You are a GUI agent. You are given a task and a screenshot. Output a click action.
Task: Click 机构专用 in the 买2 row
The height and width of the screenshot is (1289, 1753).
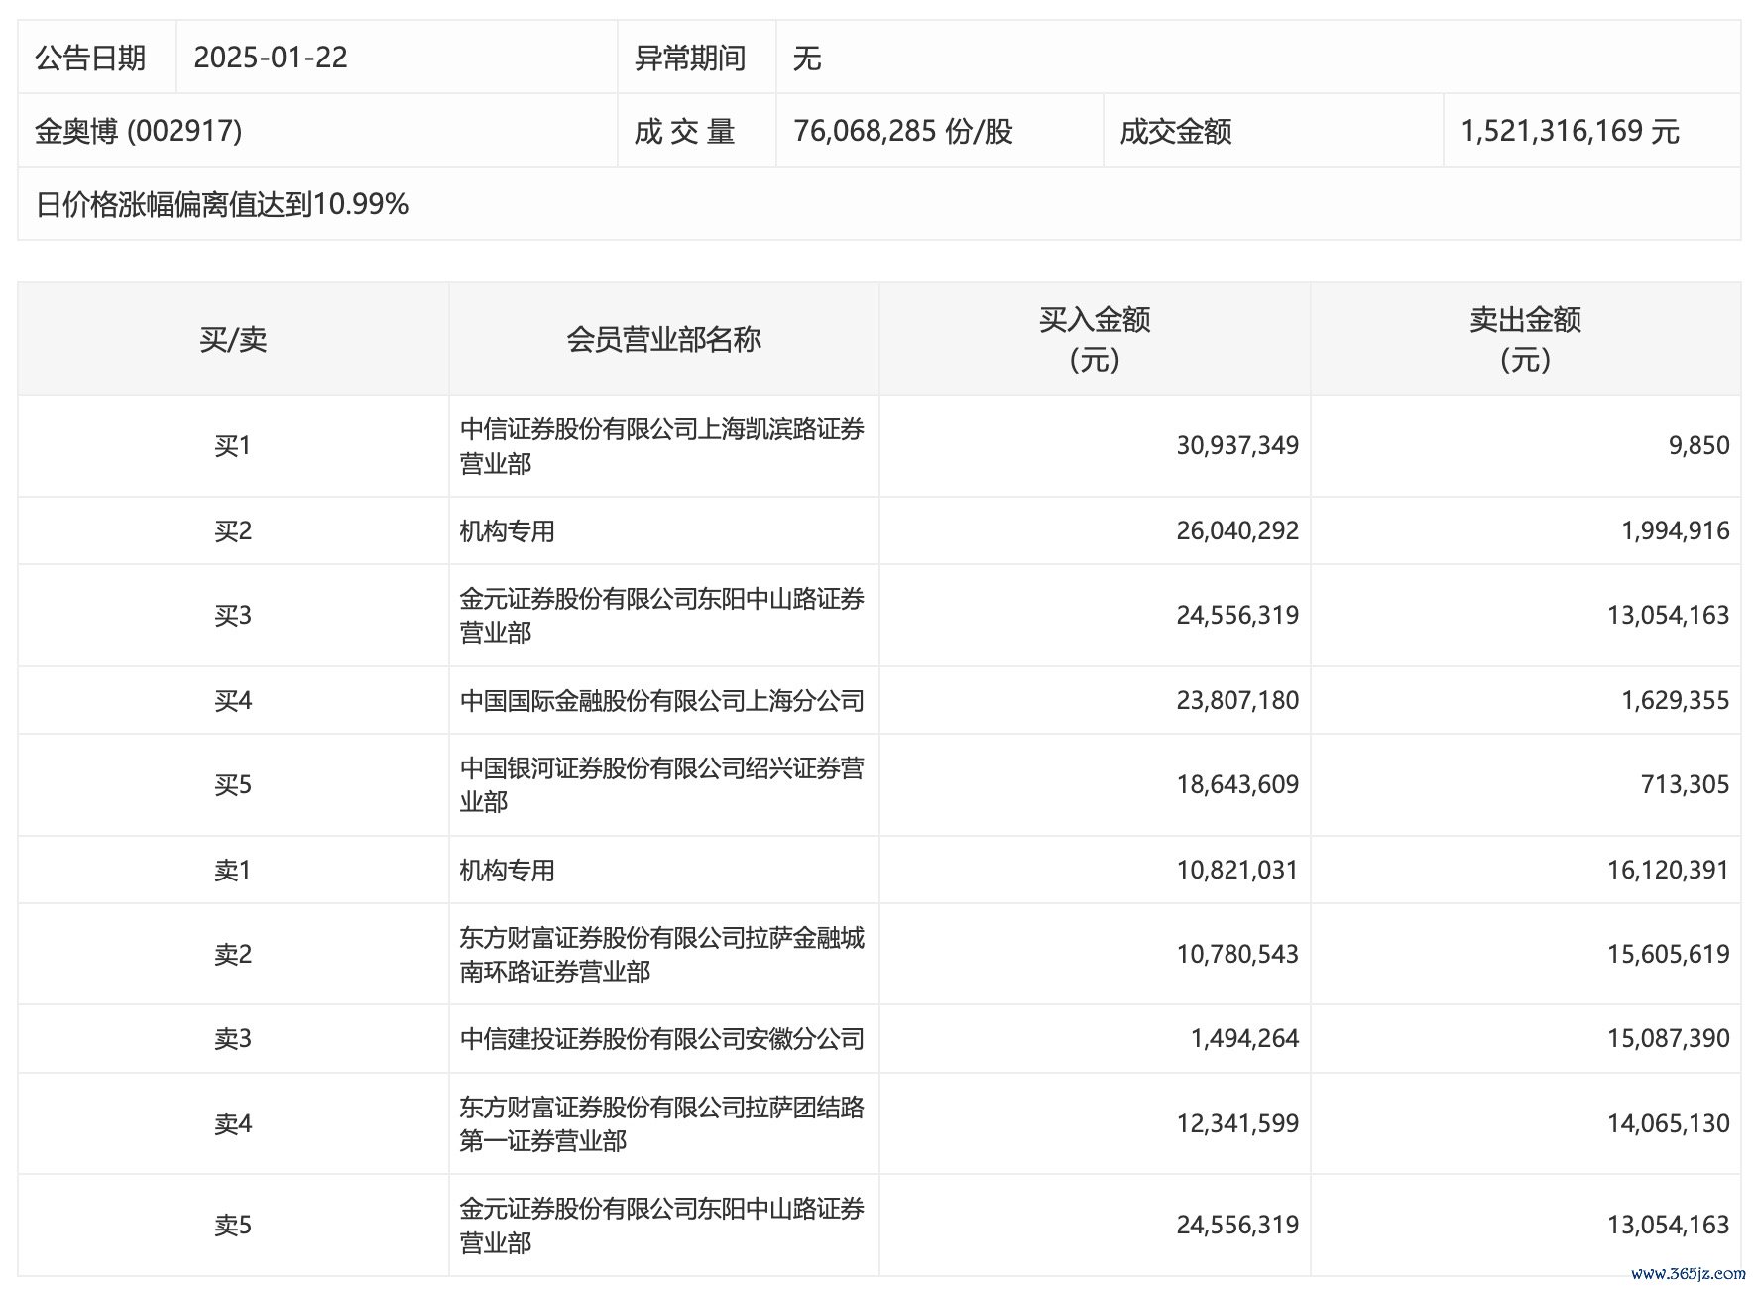click(507, 531)
